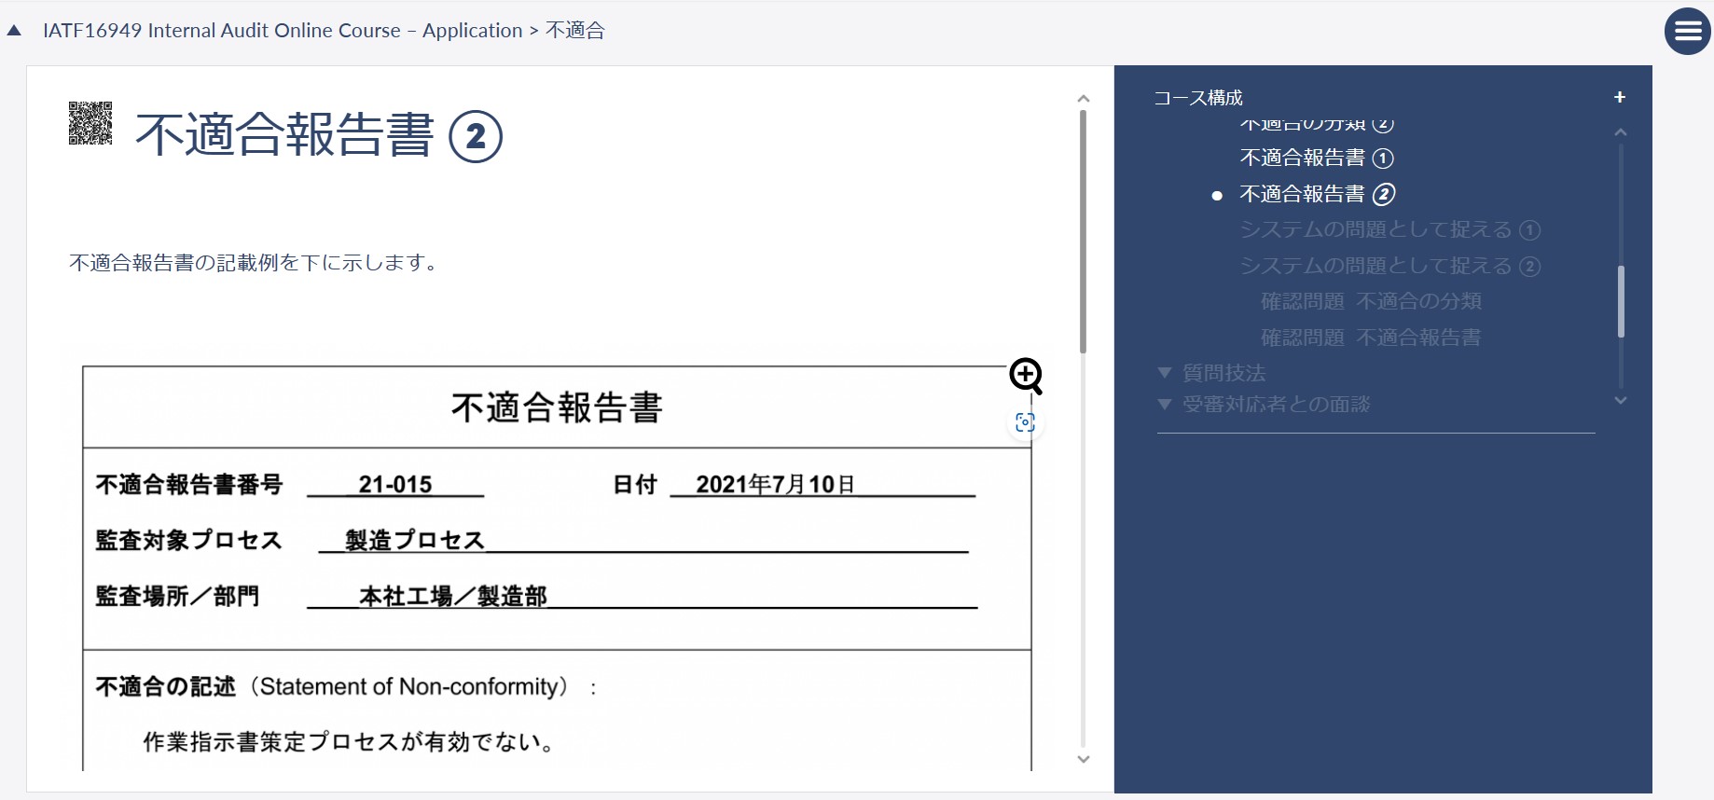This screenshot has height=800, width=1714.
Task: Click the course outline scroll-up chevron
Action: [1621, 132]
